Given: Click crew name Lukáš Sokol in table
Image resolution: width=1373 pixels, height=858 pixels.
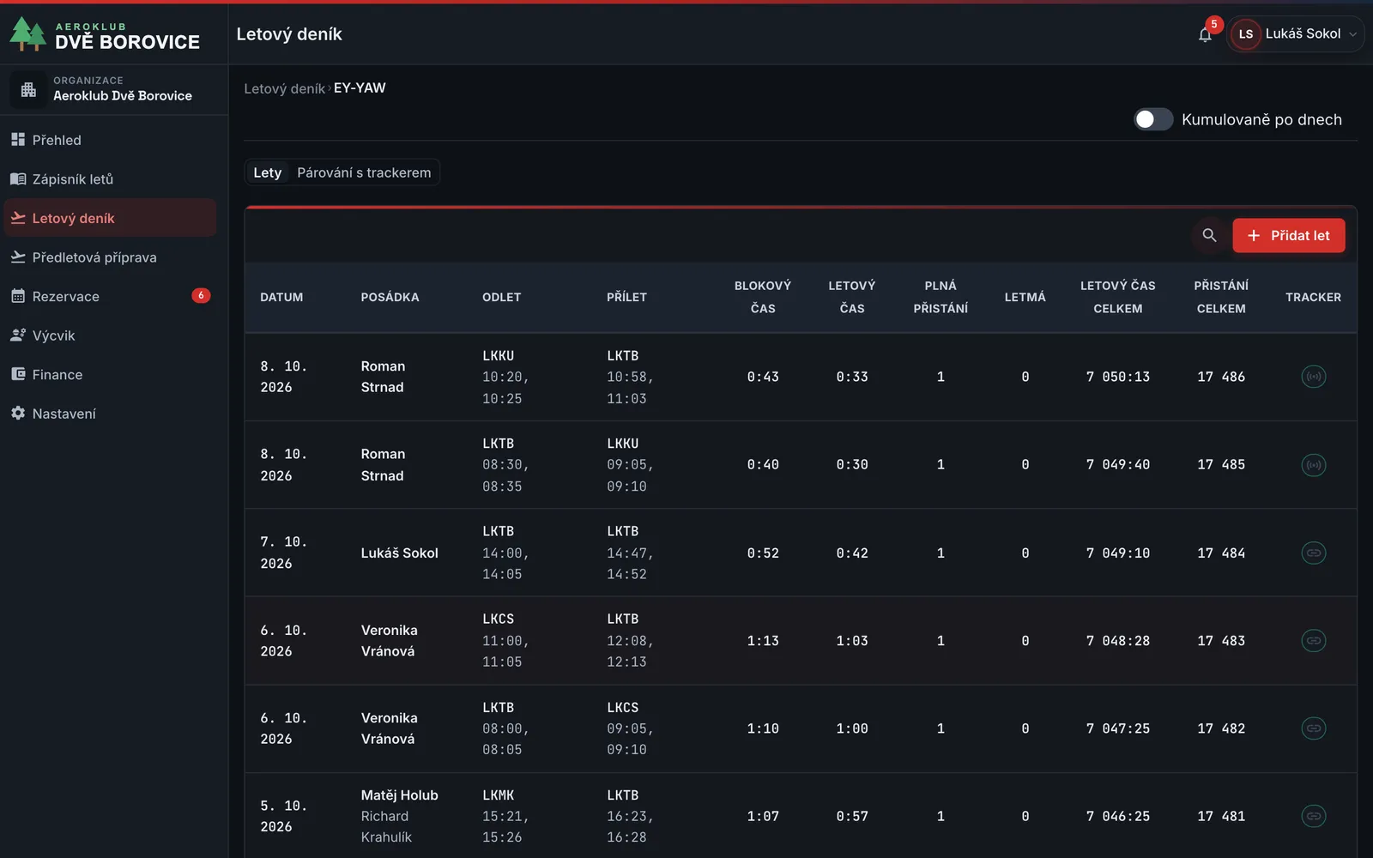Looking at the screenshot, I should coord(399,553).
